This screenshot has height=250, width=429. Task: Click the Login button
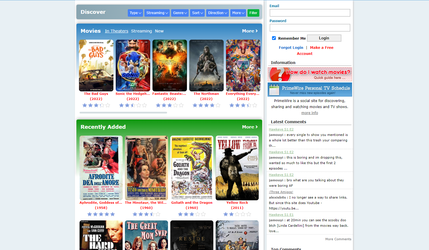(x=324, y=38)
